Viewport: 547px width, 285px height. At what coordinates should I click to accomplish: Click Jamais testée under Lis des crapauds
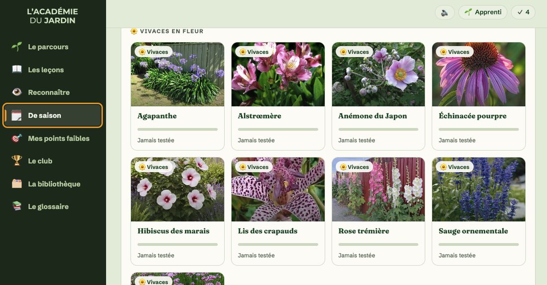tap(257, 255)
